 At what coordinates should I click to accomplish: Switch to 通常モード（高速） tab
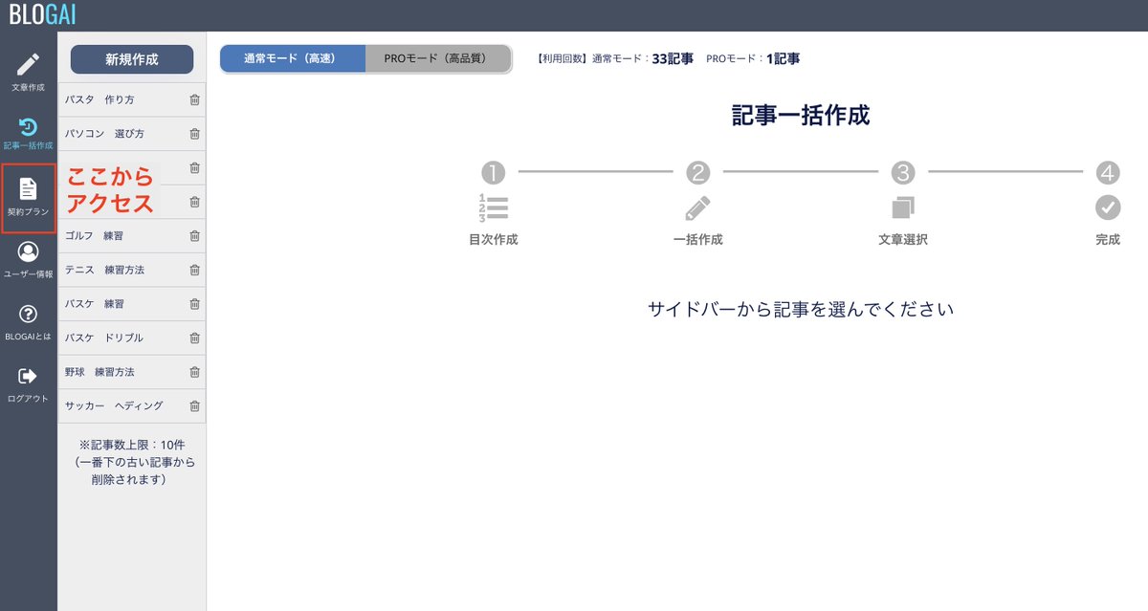[293, 58]
